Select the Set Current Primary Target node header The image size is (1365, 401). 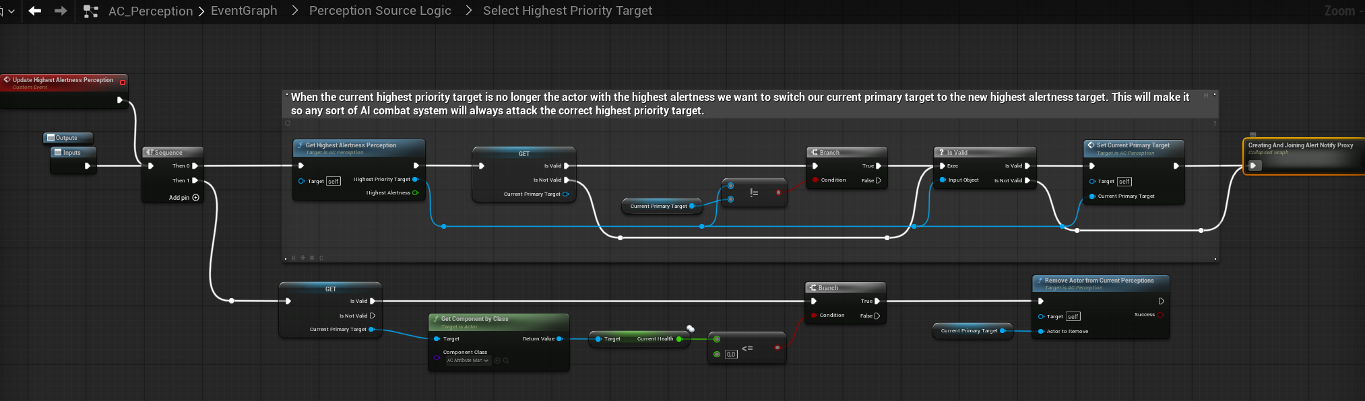[x=1133, y=145]
